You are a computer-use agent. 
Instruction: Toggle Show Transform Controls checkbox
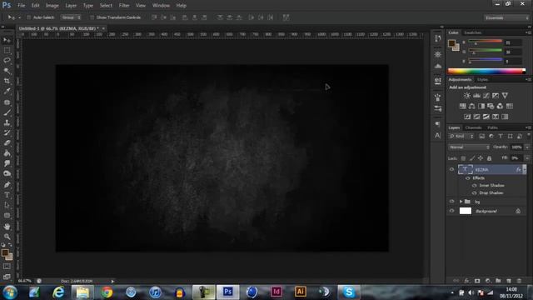(92, 17)
